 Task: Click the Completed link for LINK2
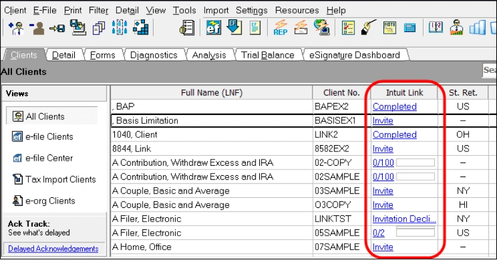point(395,134)
